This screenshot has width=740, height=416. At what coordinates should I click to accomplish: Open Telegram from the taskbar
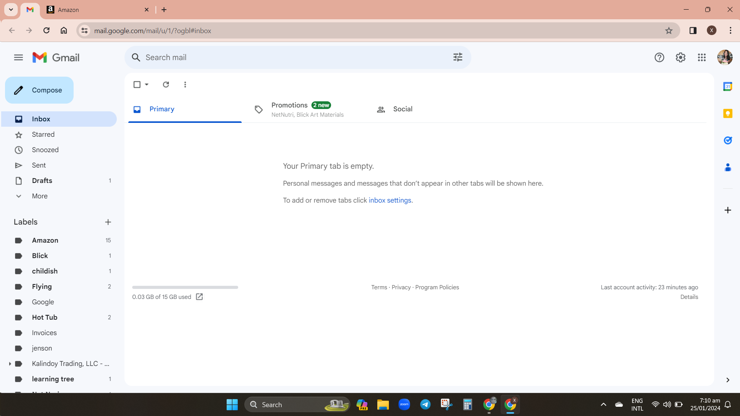425,404
